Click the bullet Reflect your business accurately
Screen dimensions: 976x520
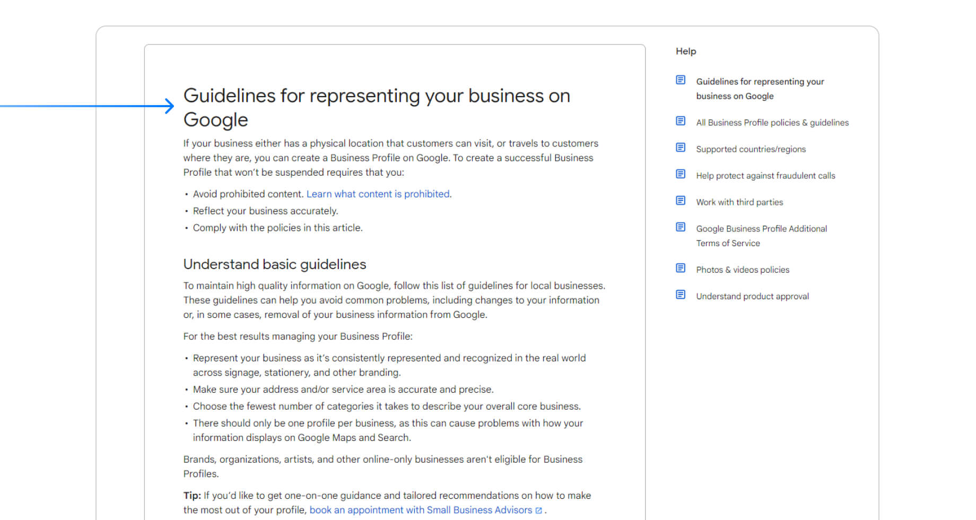pyautogui.click(x=265, y=211)
